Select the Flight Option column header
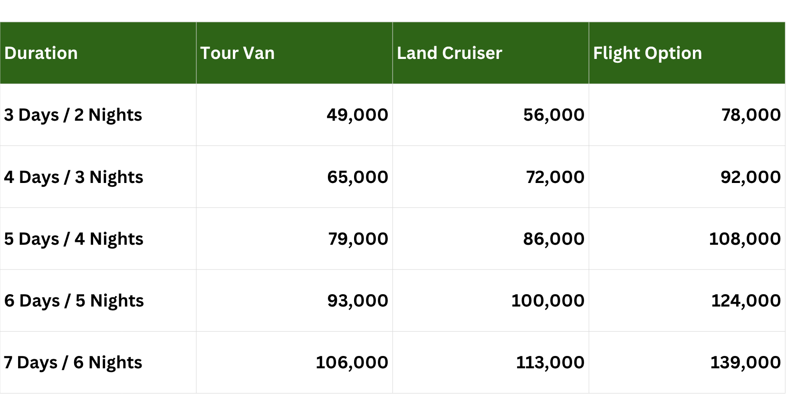 [x=647, y=53]
